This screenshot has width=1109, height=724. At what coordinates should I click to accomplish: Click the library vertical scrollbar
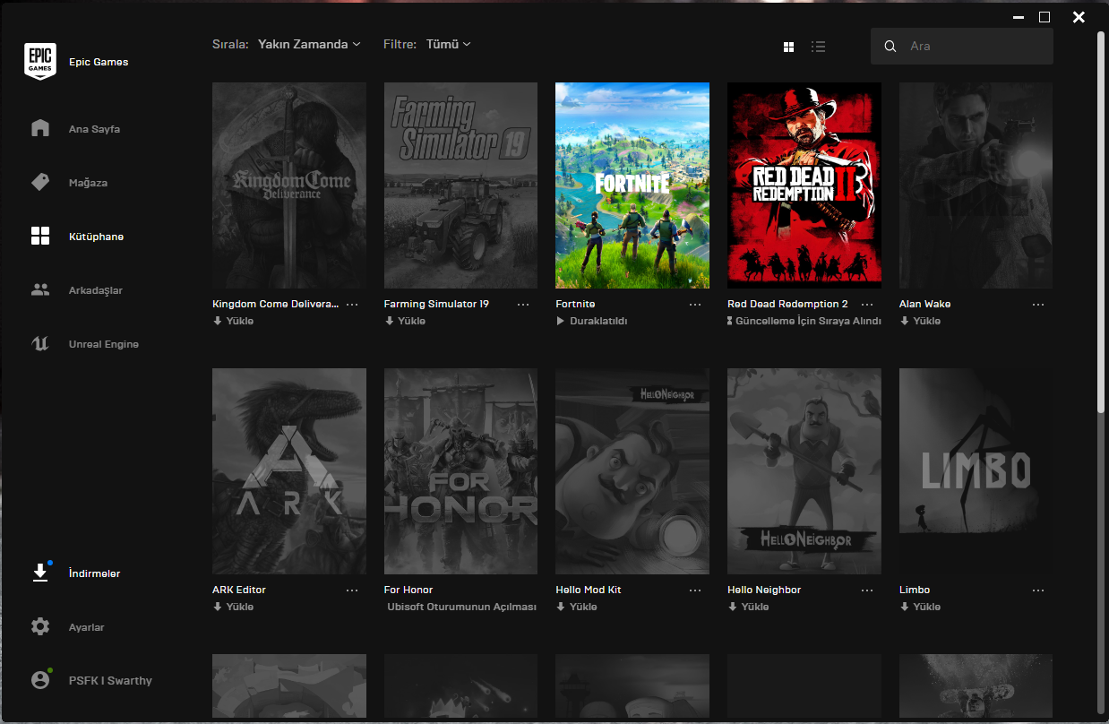click(1101, 222)
